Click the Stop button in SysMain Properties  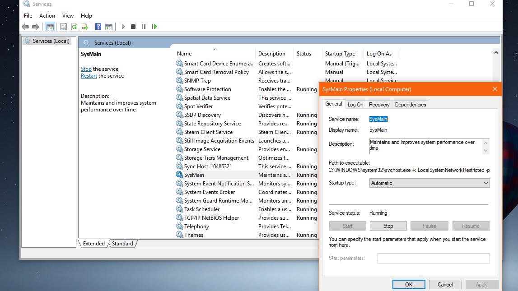(388, 226)
